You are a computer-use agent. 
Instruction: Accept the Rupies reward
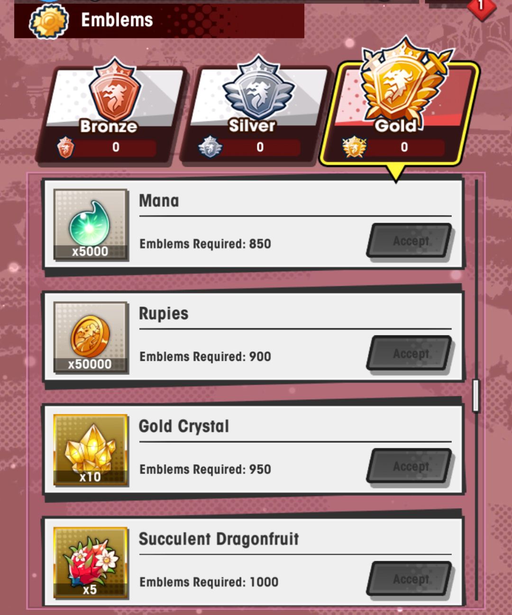[410, 353]
